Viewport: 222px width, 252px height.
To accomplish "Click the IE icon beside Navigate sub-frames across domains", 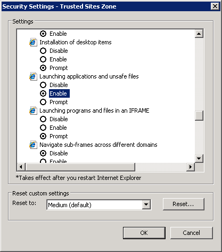I will [x=33, y=145].
